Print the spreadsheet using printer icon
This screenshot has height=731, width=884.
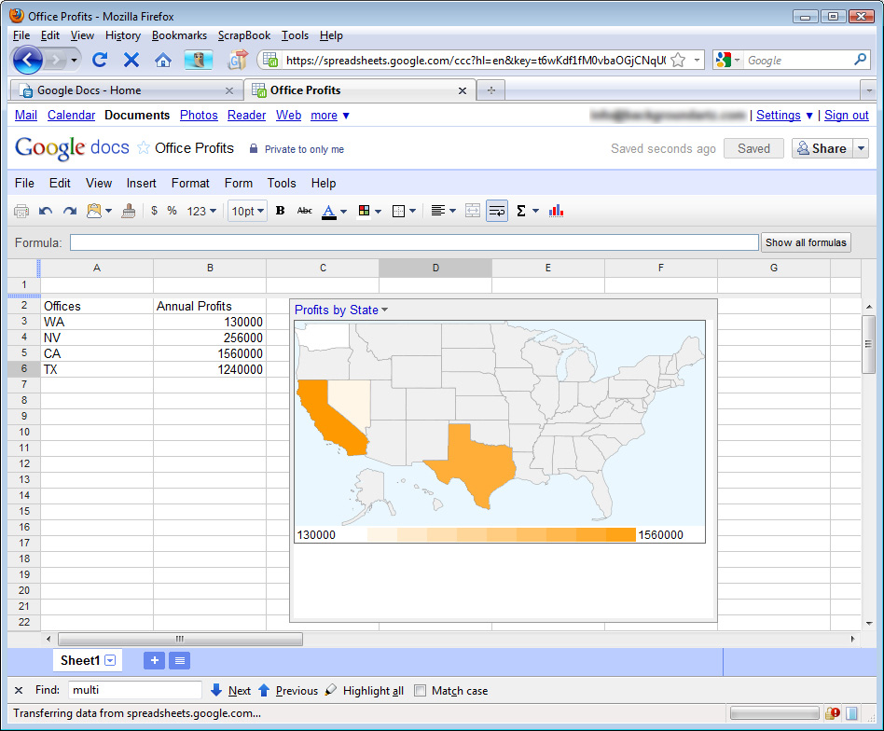point(21,211)
